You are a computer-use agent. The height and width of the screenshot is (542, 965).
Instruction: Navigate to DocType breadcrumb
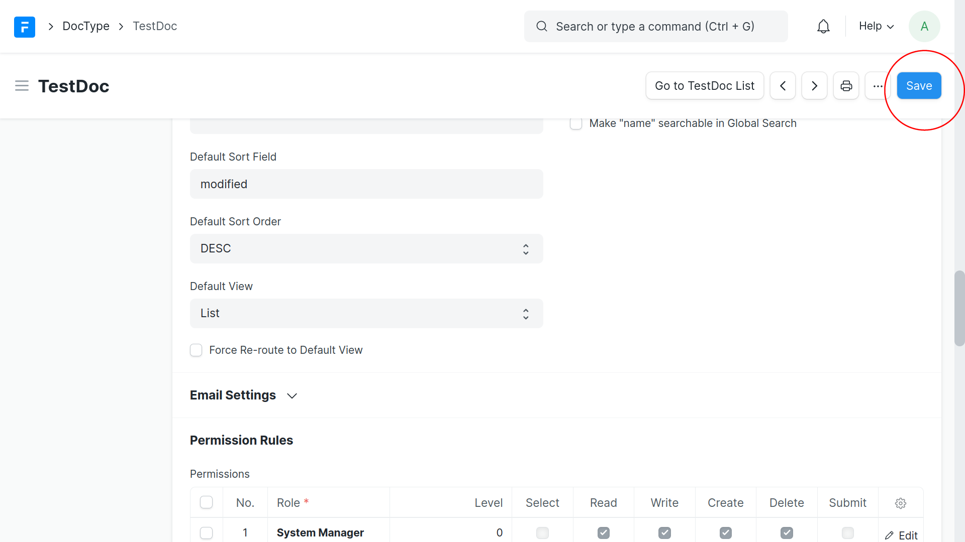tap(86, 26)
